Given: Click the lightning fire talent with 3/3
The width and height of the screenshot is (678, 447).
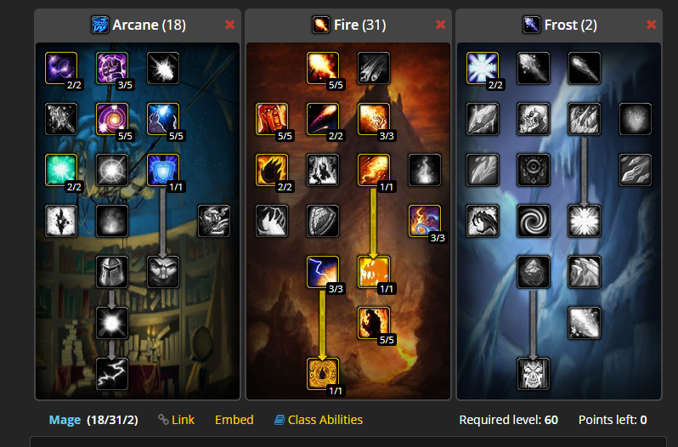Looking at the screenshot, I should pos(323,272).
